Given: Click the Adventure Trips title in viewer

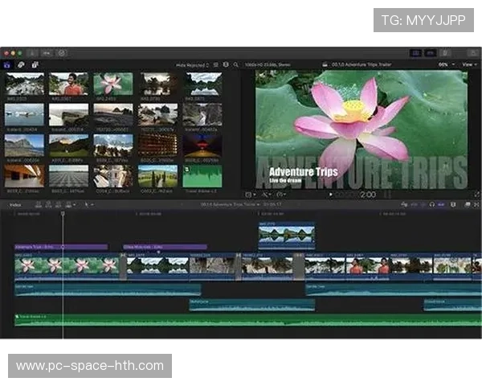Looking at the screenshot, I should point(304,172).
